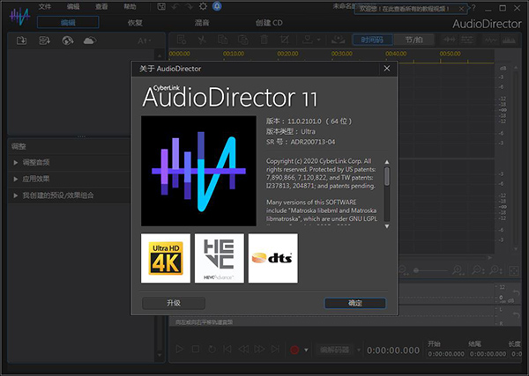
Task: Switch to the 混音 mix tab
Action: coord(202,23)
